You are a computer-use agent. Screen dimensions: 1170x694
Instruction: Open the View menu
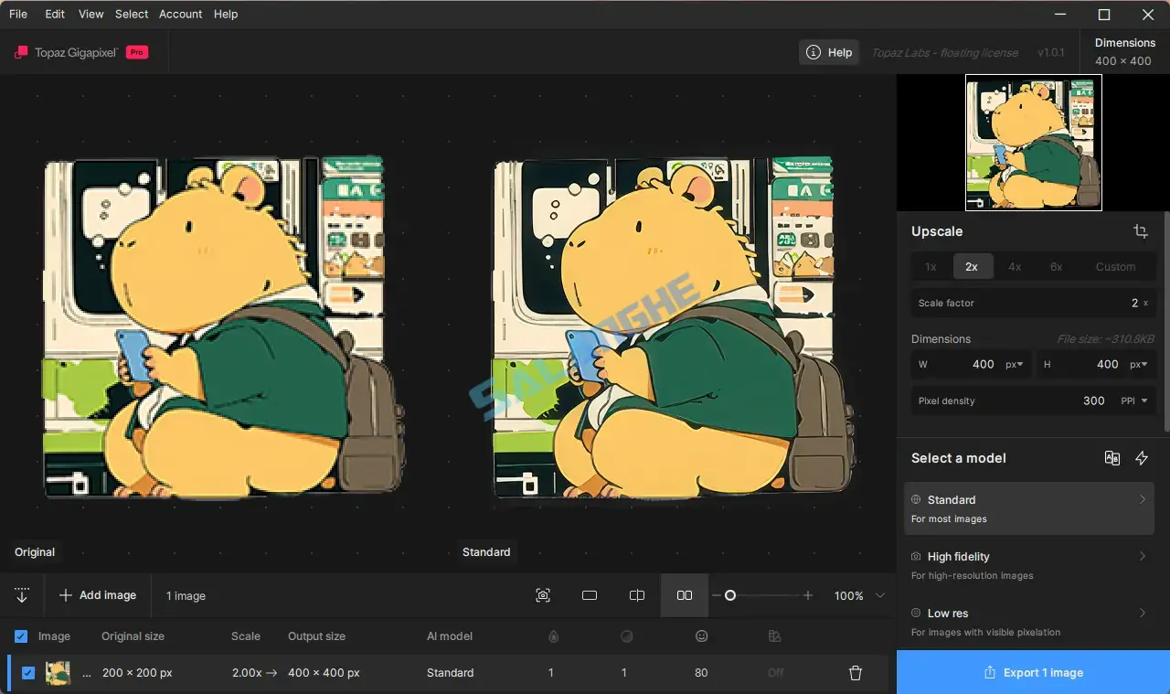point(90,14)
